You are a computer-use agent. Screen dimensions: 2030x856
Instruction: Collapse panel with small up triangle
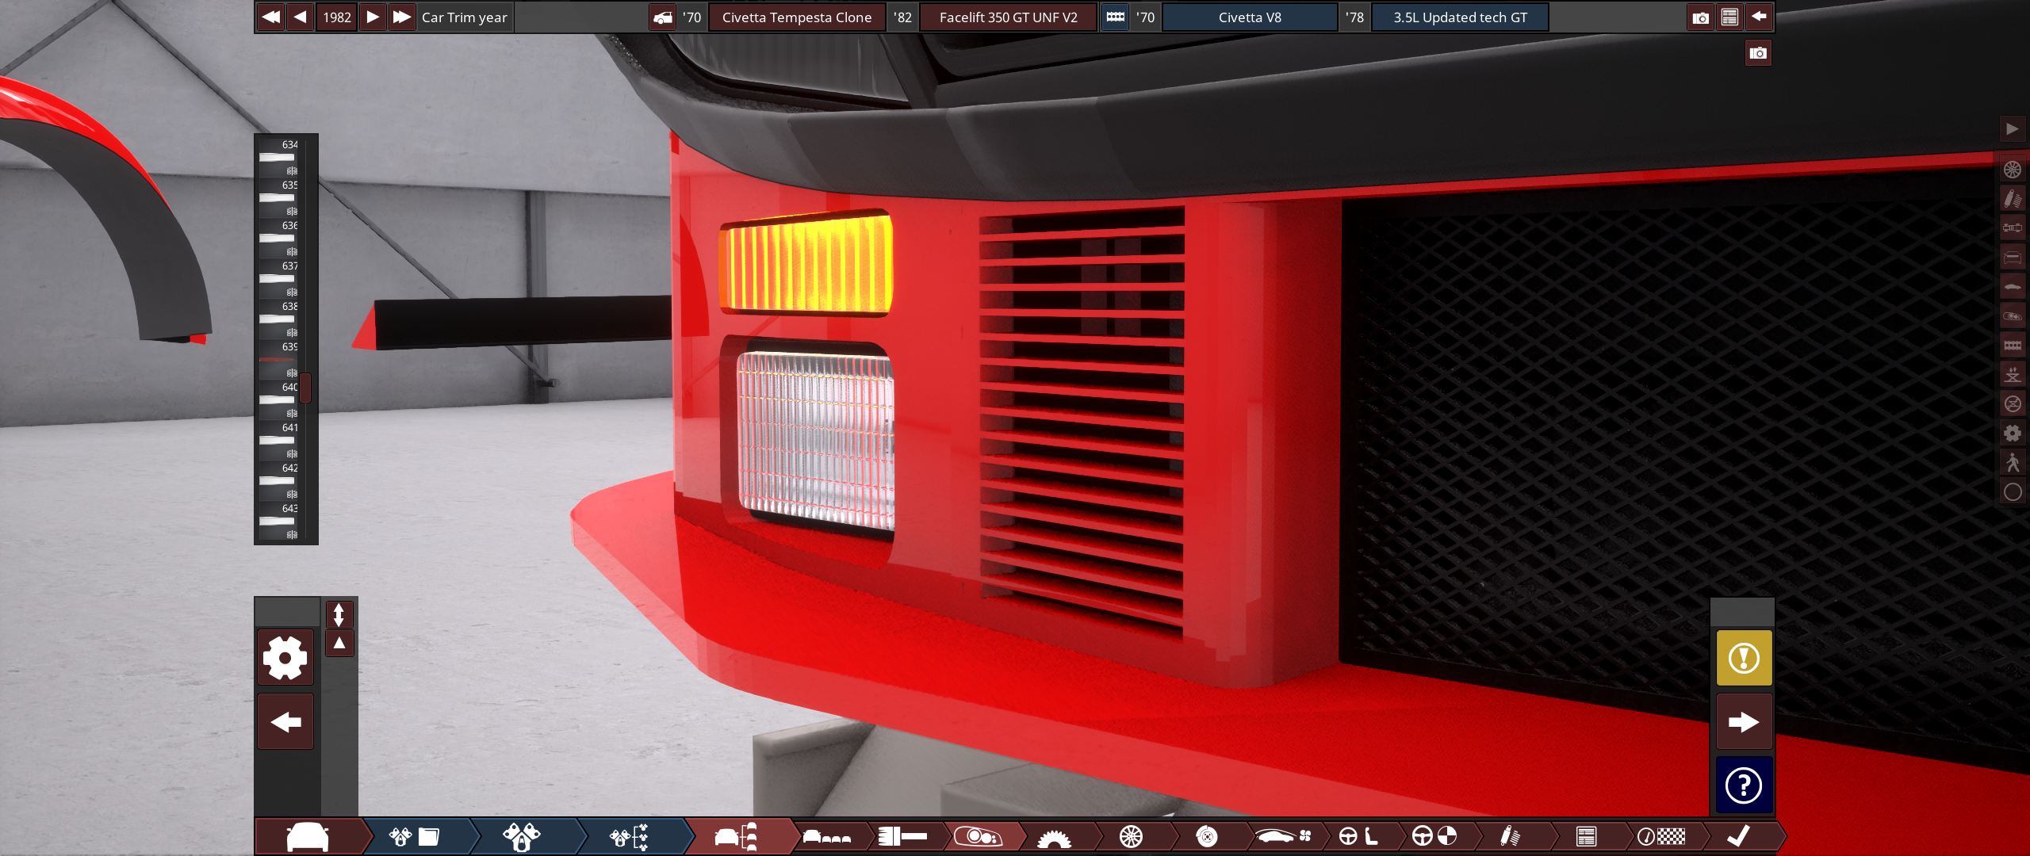339,643
